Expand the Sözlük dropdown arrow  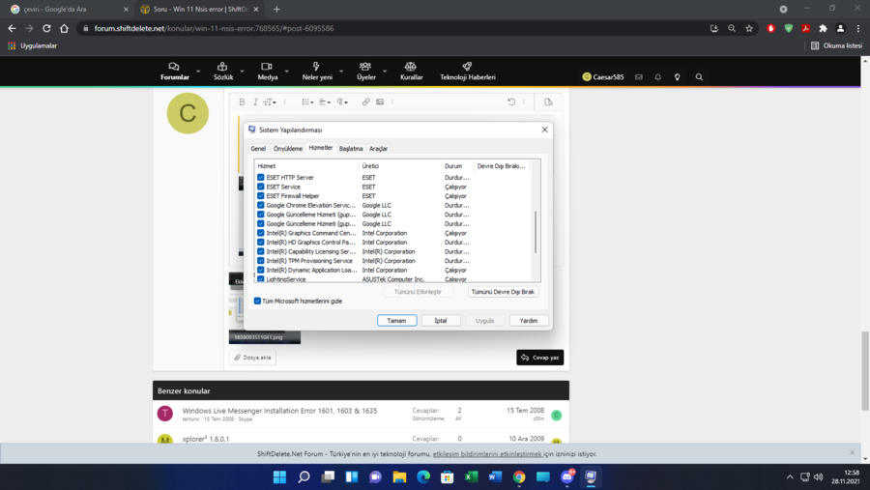coord(242,71)
